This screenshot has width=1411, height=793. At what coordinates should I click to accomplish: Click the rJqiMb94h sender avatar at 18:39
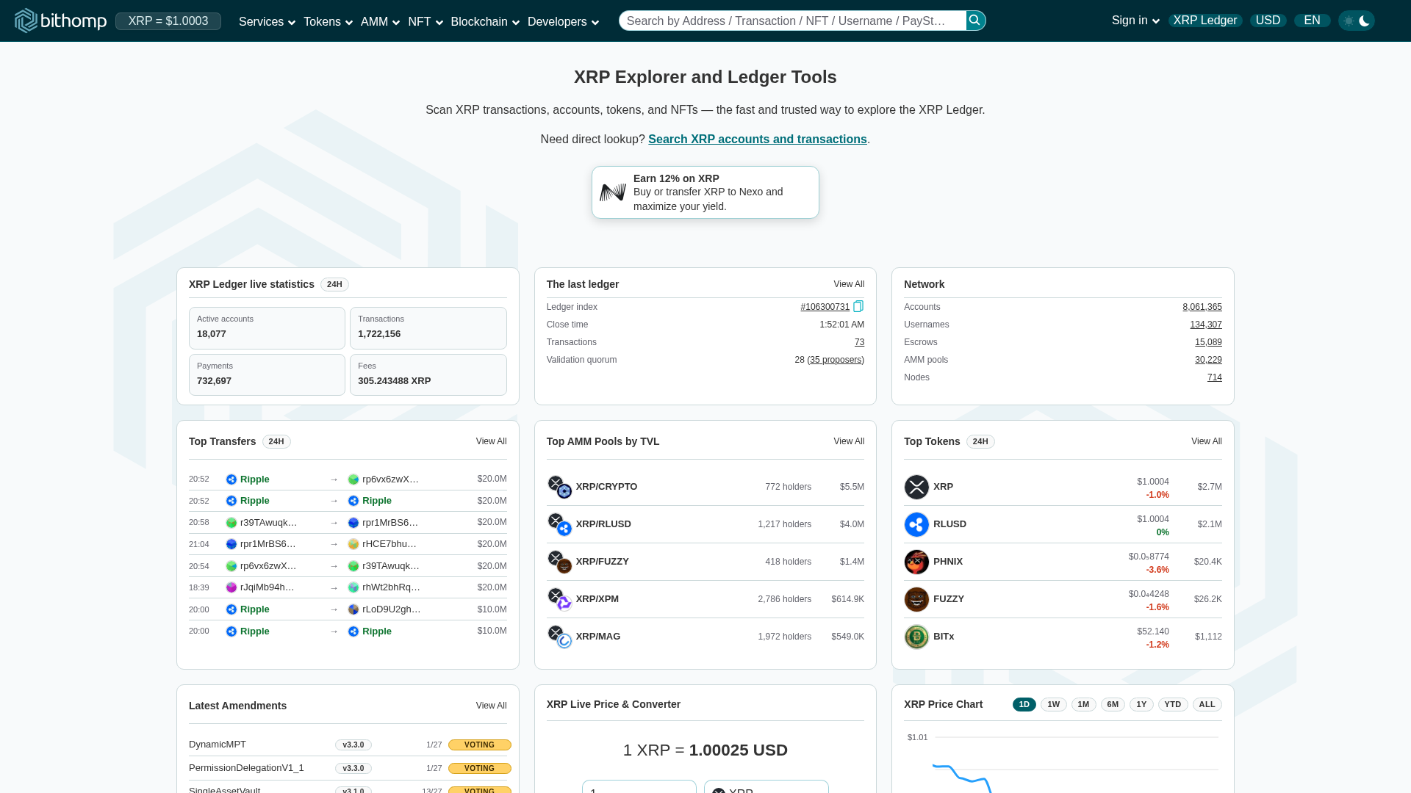pyautogui.click(x=231, y=587)
